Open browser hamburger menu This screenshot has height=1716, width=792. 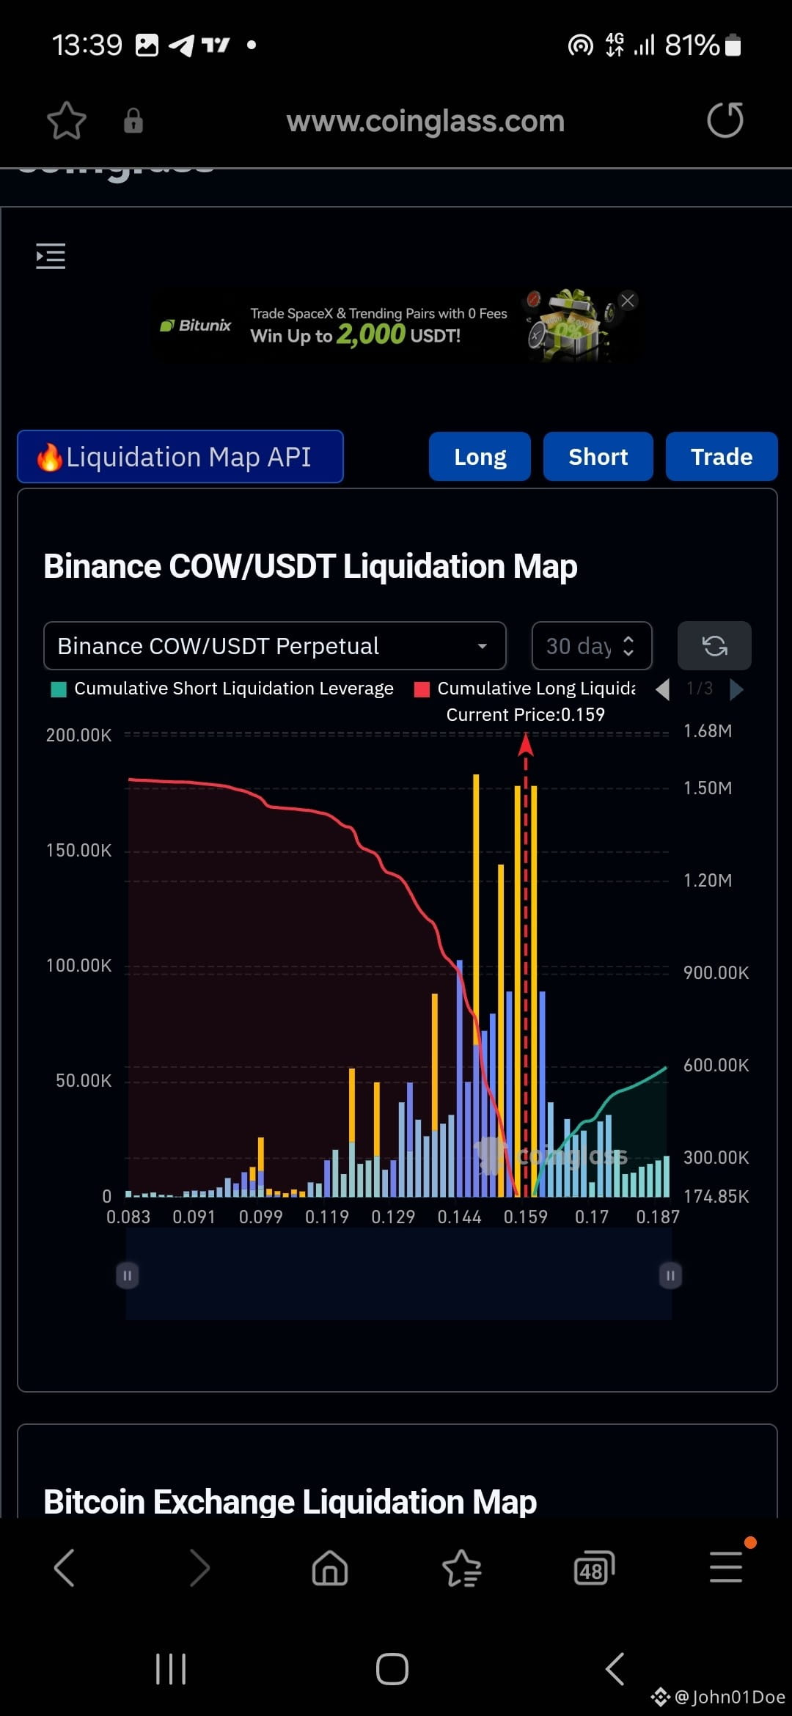(726, 1567)
